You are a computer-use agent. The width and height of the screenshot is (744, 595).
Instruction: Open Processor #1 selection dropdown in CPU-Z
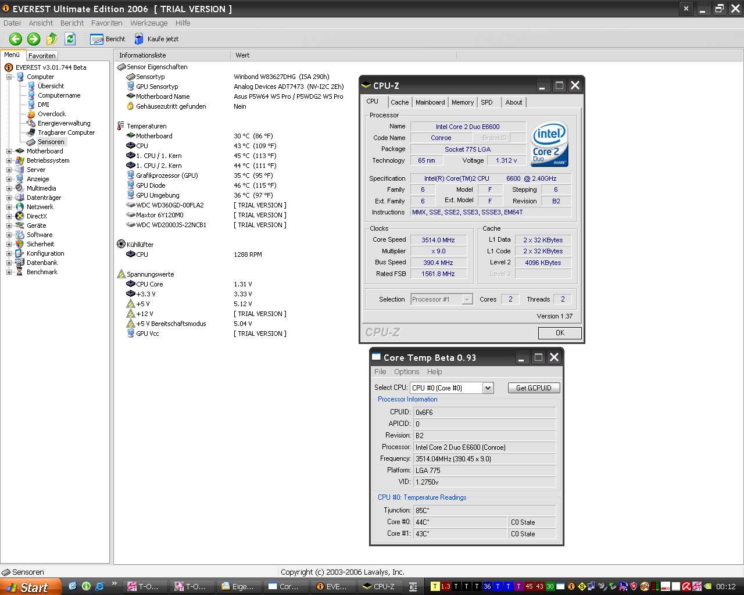pyautogui.click(x=442, y=299)
